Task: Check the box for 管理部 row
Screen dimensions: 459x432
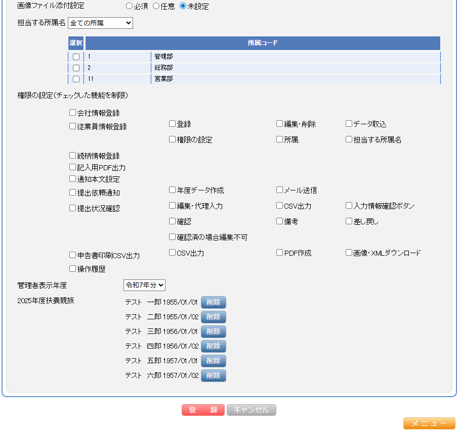Action: 76,57
